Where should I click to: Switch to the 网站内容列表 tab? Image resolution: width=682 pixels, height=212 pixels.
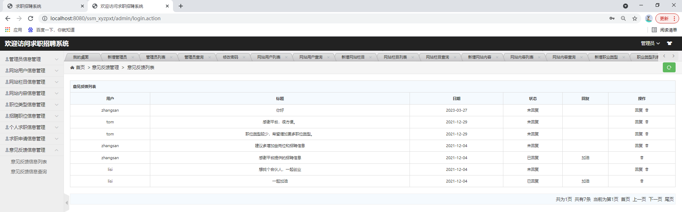(522, 57)
